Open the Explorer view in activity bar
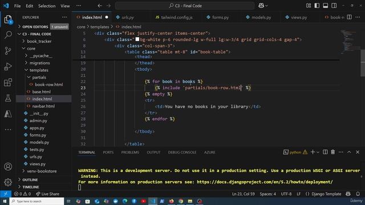The image size is (365, 205). (8, 19)
